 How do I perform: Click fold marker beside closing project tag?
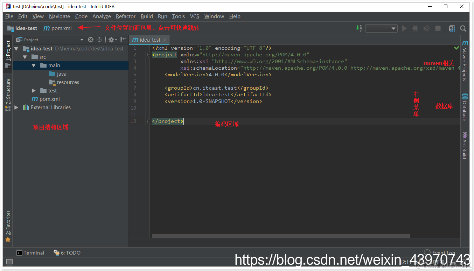click(149, 121)
